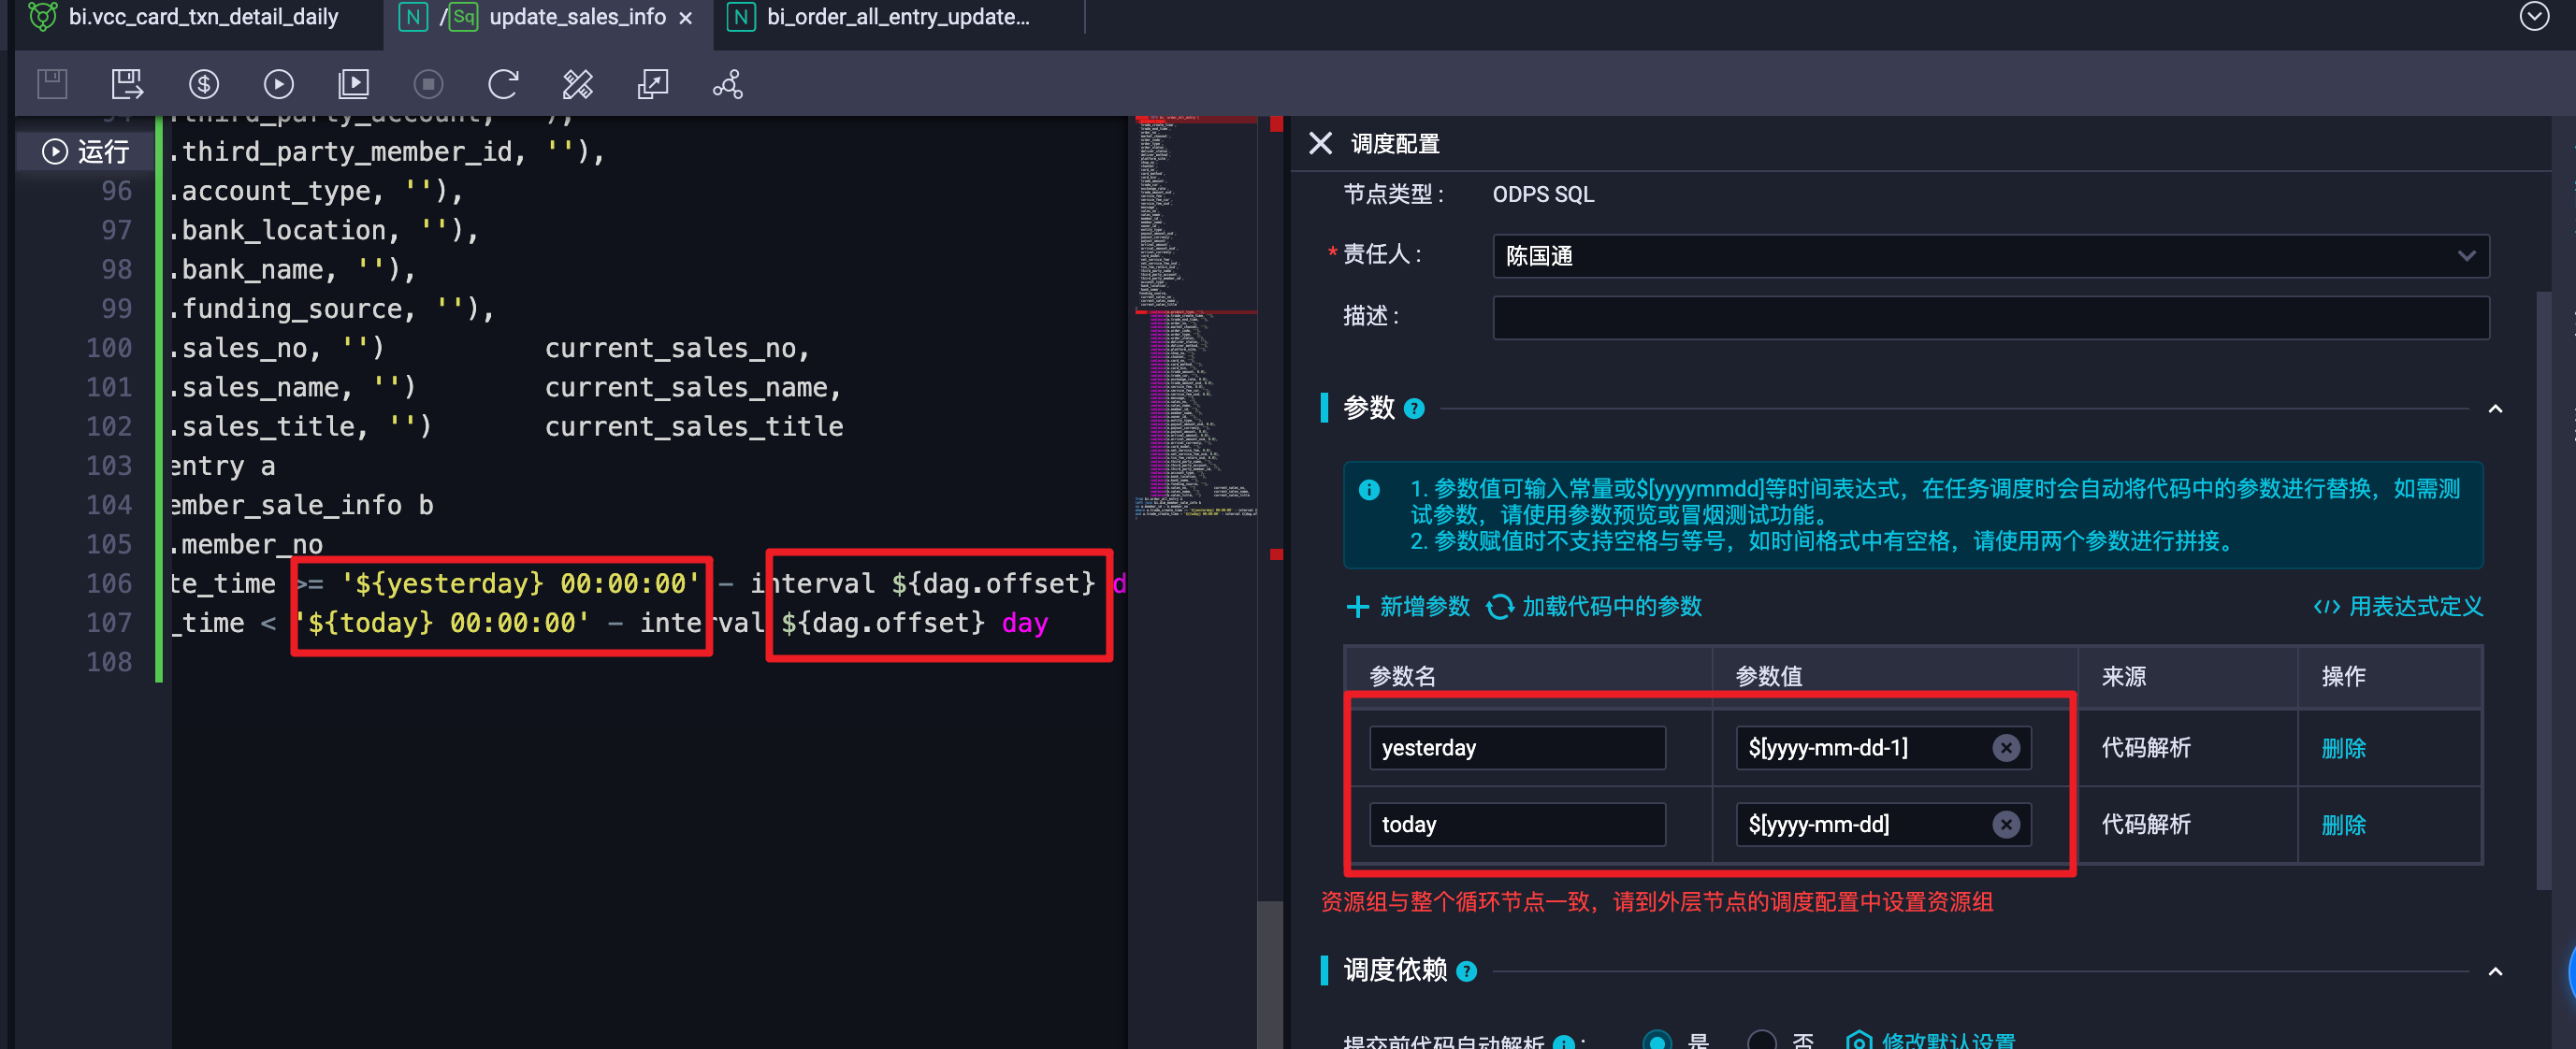Click the open-in-window export icon

pos(653,84)
